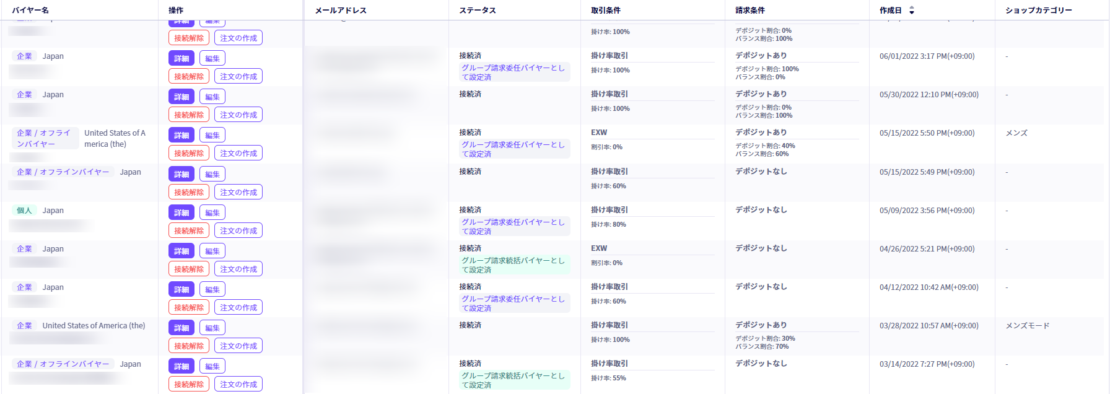
Task: Click グループ請求統括バイヤー tag in the 03/14/2022 row
Action: [x=513, y=380]
